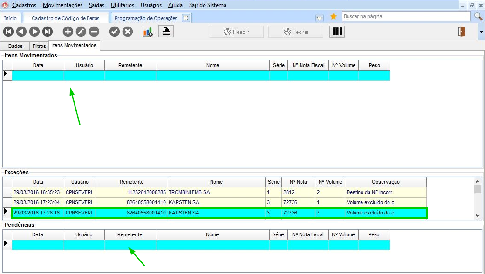Add a new record with plus icon
Screen dimensions: 485x274
pyautogui.click(x=68, y=32)
